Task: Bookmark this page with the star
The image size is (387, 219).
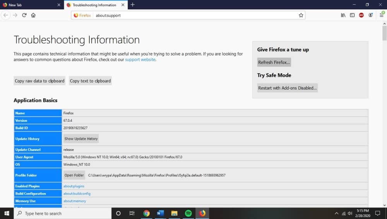Action: (301, 16)
